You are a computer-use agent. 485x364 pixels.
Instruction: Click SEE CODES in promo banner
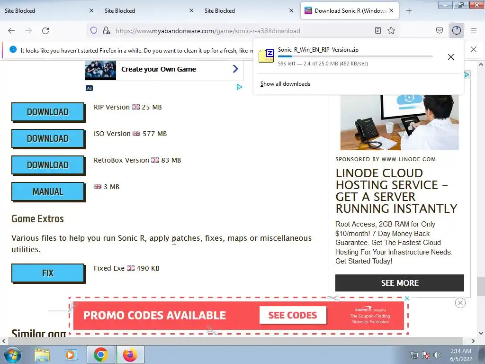click(x=293, y=315)
